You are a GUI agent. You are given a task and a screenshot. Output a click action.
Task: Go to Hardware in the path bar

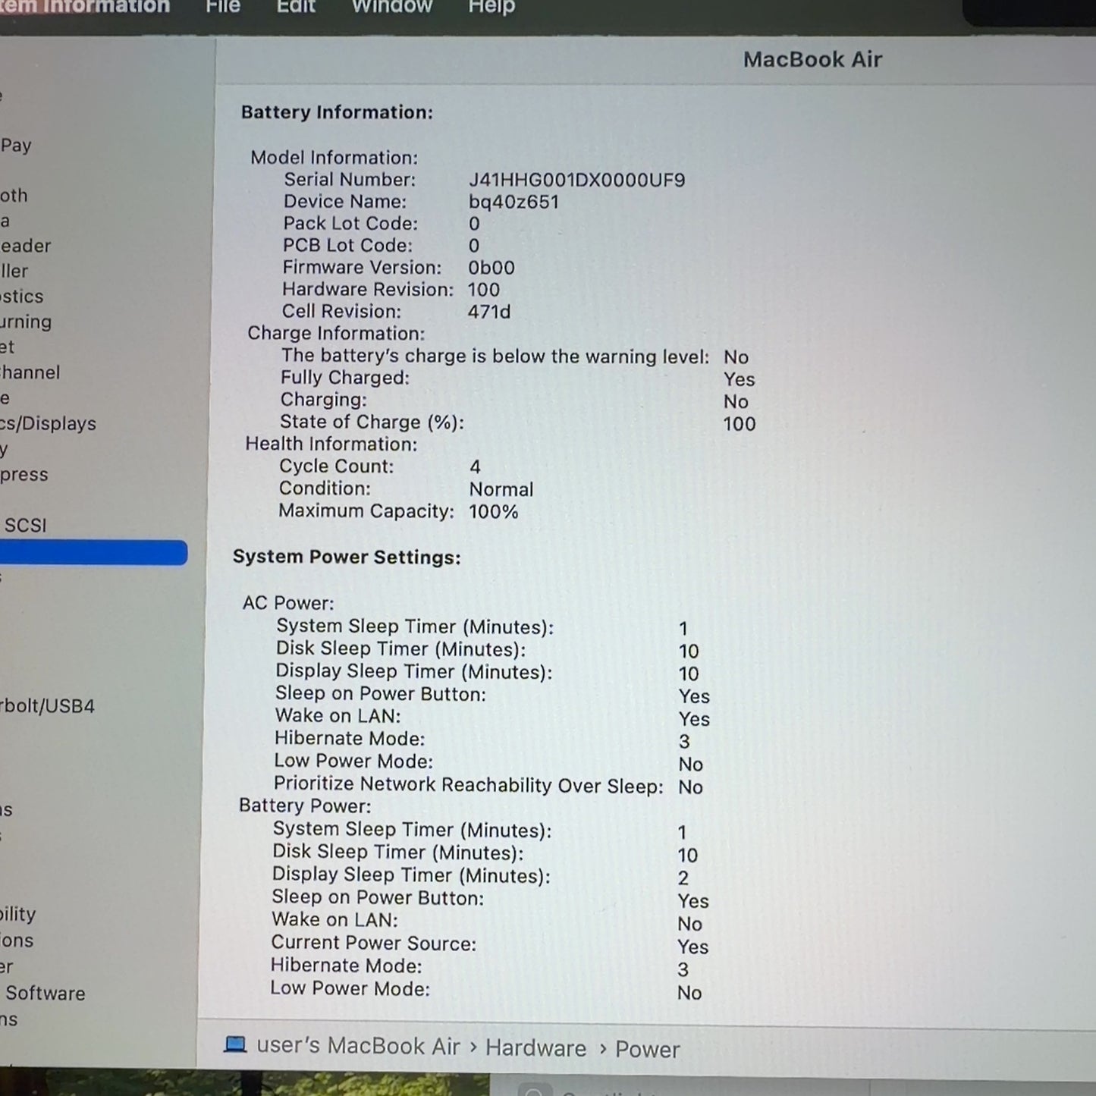coord(535,1048)
